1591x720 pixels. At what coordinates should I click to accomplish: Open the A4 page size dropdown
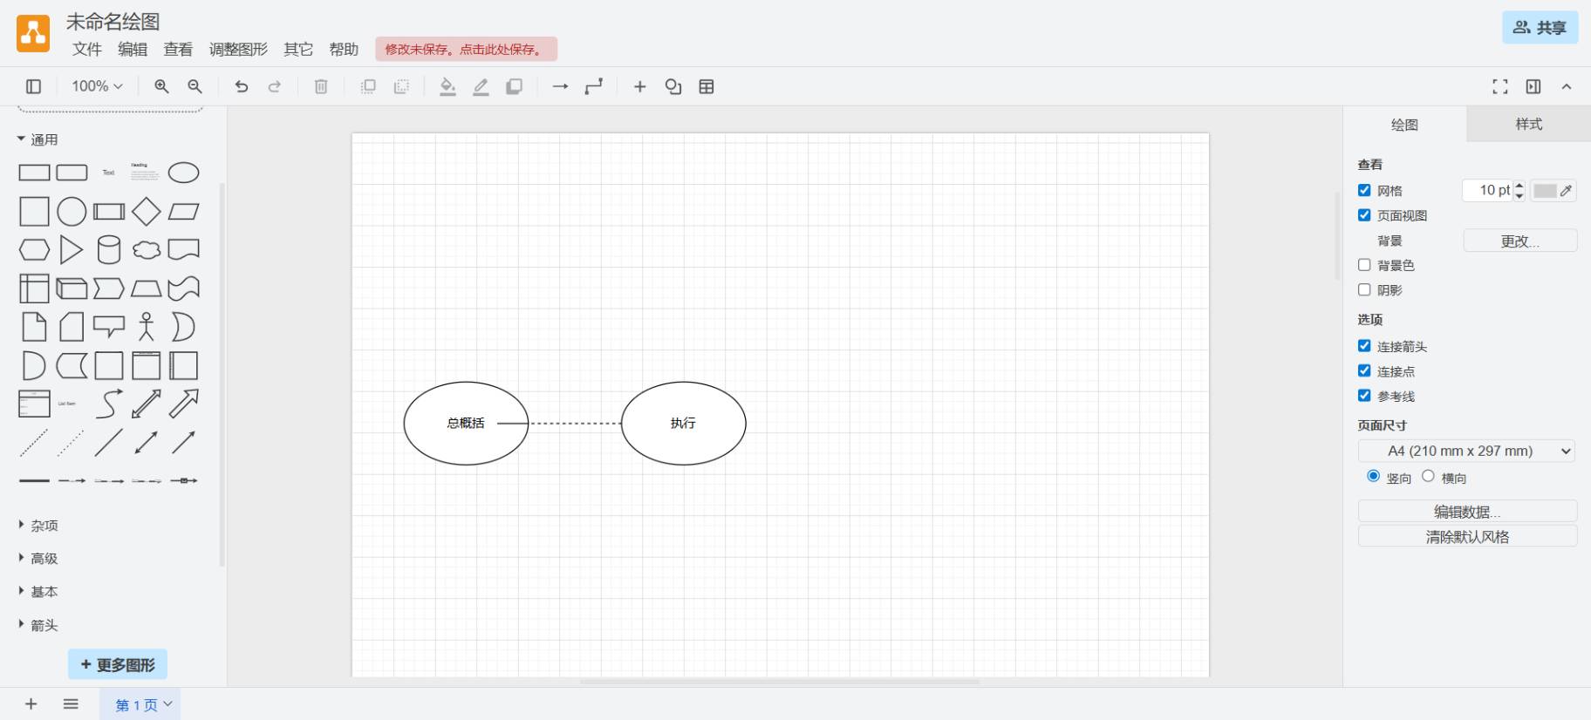[x=1465, y=451]
